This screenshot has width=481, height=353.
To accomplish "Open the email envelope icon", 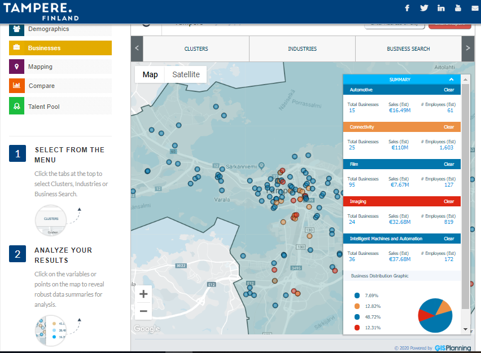I will click(x=475, y=8).
